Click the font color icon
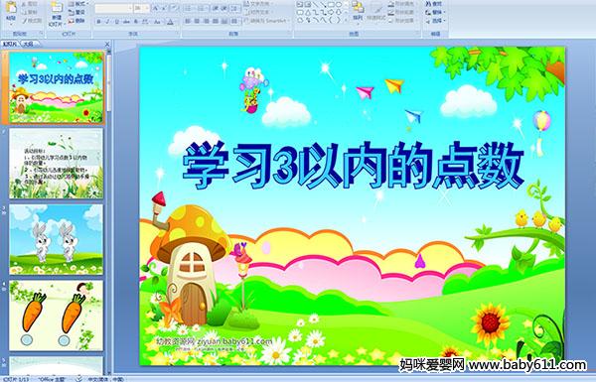Viewport: 596px width, 382px height. coord(170,22)
